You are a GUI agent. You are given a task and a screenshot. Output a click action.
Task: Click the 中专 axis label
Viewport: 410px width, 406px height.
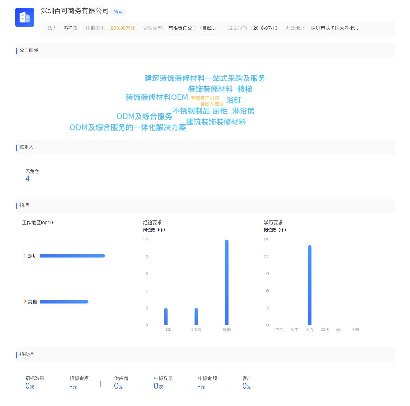click(x=279, y=330)
